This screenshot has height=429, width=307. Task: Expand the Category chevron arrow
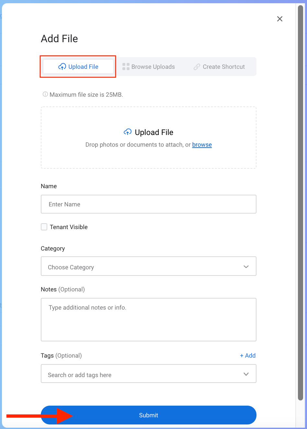pyautogui.click(x=246, y=267)
